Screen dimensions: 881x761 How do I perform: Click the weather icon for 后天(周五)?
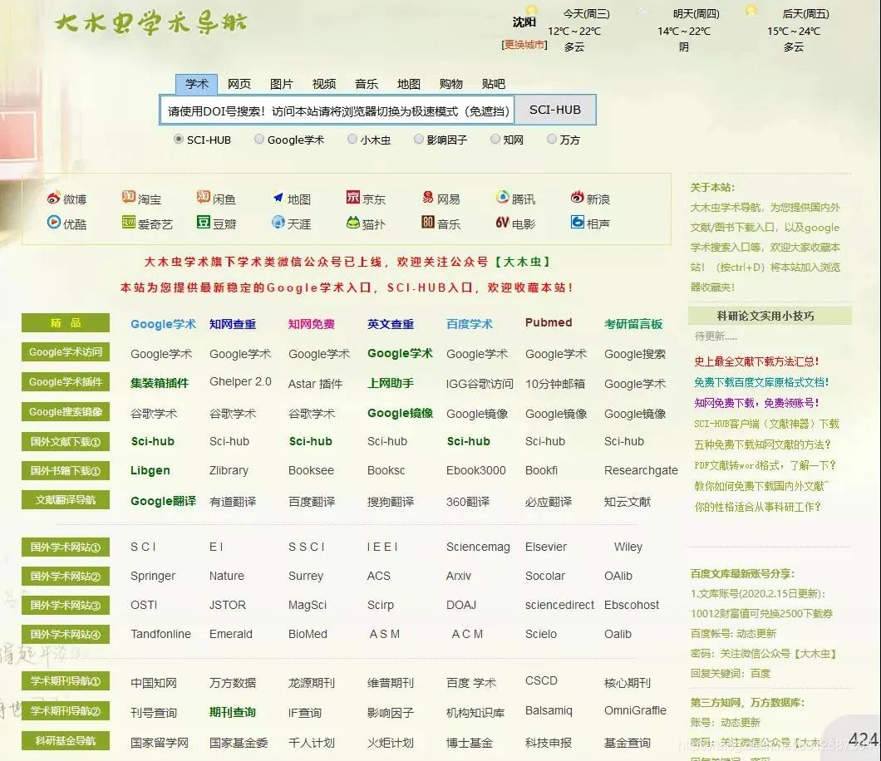[751, 11]
